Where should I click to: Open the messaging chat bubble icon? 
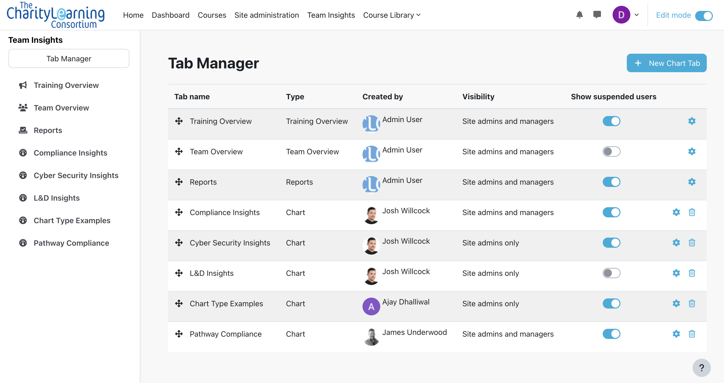(597, 15)
